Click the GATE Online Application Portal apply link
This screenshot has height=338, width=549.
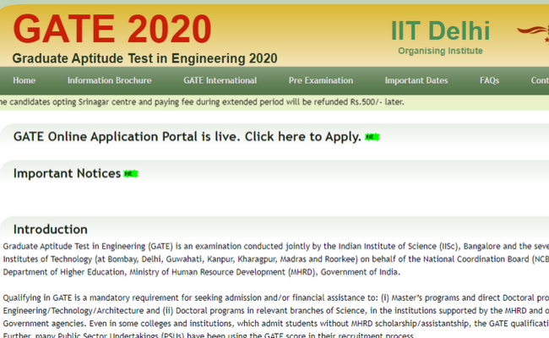tap(187, 136)
